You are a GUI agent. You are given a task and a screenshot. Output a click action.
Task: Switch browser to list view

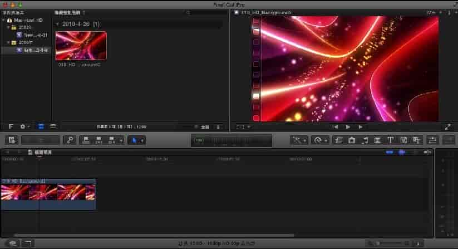coord(53,126)
